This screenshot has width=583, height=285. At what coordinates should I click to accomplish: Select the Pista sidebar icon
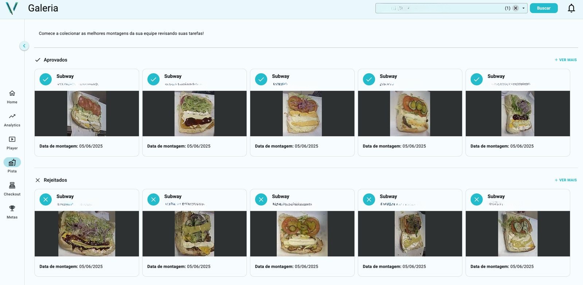pyautogui.click(x=12, y=162)
